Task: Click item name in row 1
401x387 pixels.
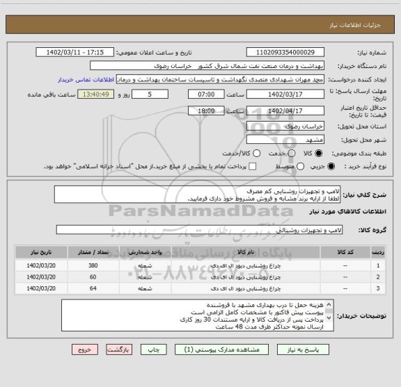Action: [x=246, y=265]
